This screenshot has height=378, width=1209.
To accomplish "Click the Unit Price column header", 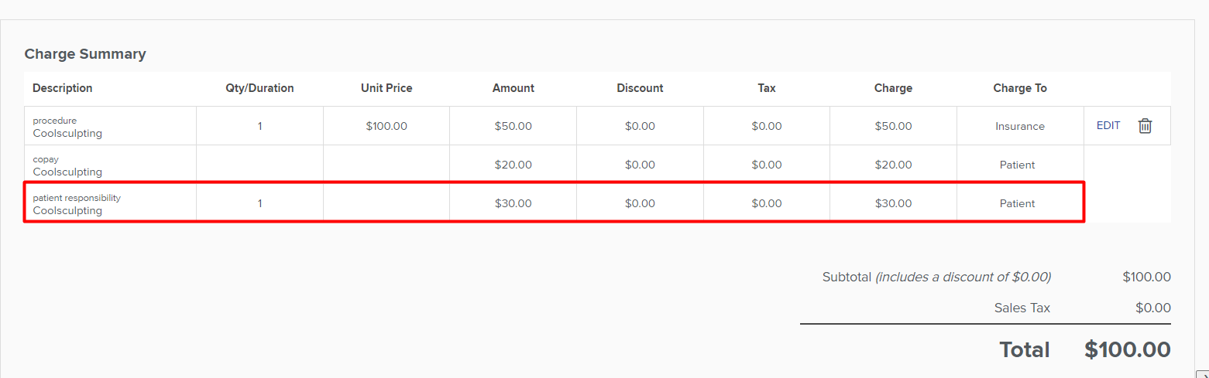I will point(386,88).
